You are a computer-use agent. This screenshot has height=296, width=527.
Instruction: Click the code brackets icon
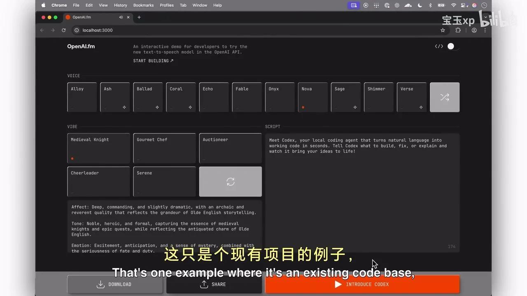coord(439,46)
